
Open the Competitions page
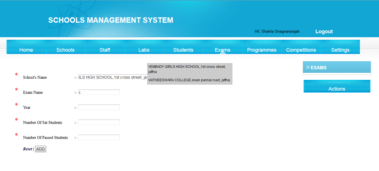pyautogui.click(x=301, y=50)
